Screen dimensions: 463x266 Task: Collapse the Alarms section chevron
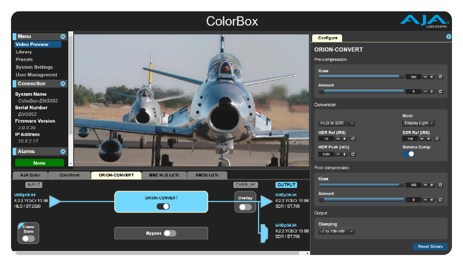(x=63, y=152)
